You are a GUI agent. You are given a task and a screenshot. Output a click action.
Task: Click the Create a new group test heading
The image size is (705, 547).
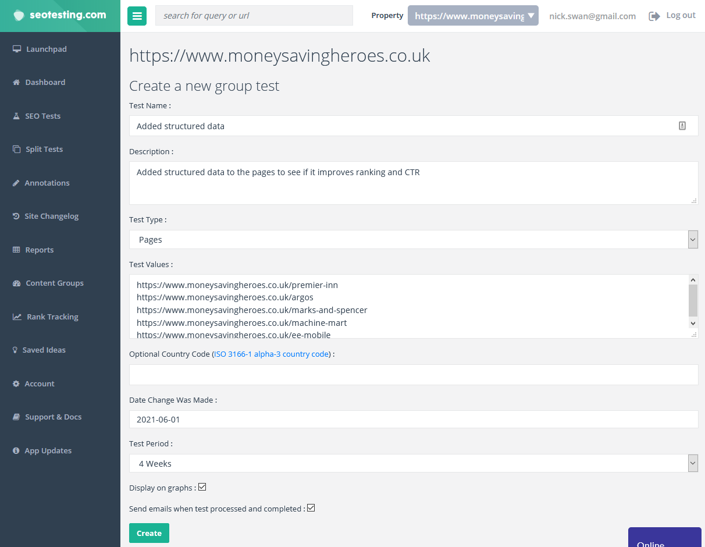204,86
